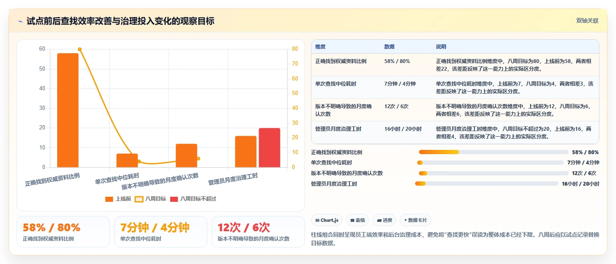Select the 单次查找中位耗时 table row name
Image resolution: width=616 pixels, height=264 pixels.
[336, 84]
